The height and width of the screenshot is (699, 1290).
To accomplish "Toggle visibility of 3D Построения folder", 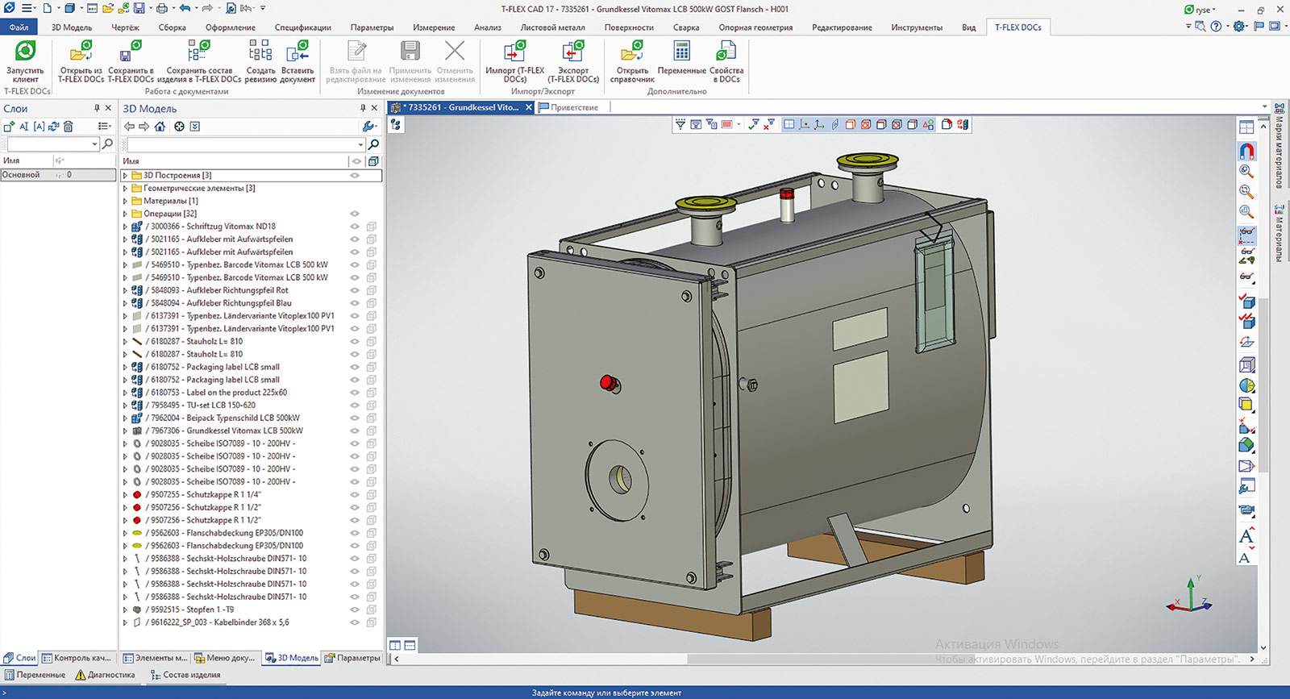I will [x=354, y=175].
